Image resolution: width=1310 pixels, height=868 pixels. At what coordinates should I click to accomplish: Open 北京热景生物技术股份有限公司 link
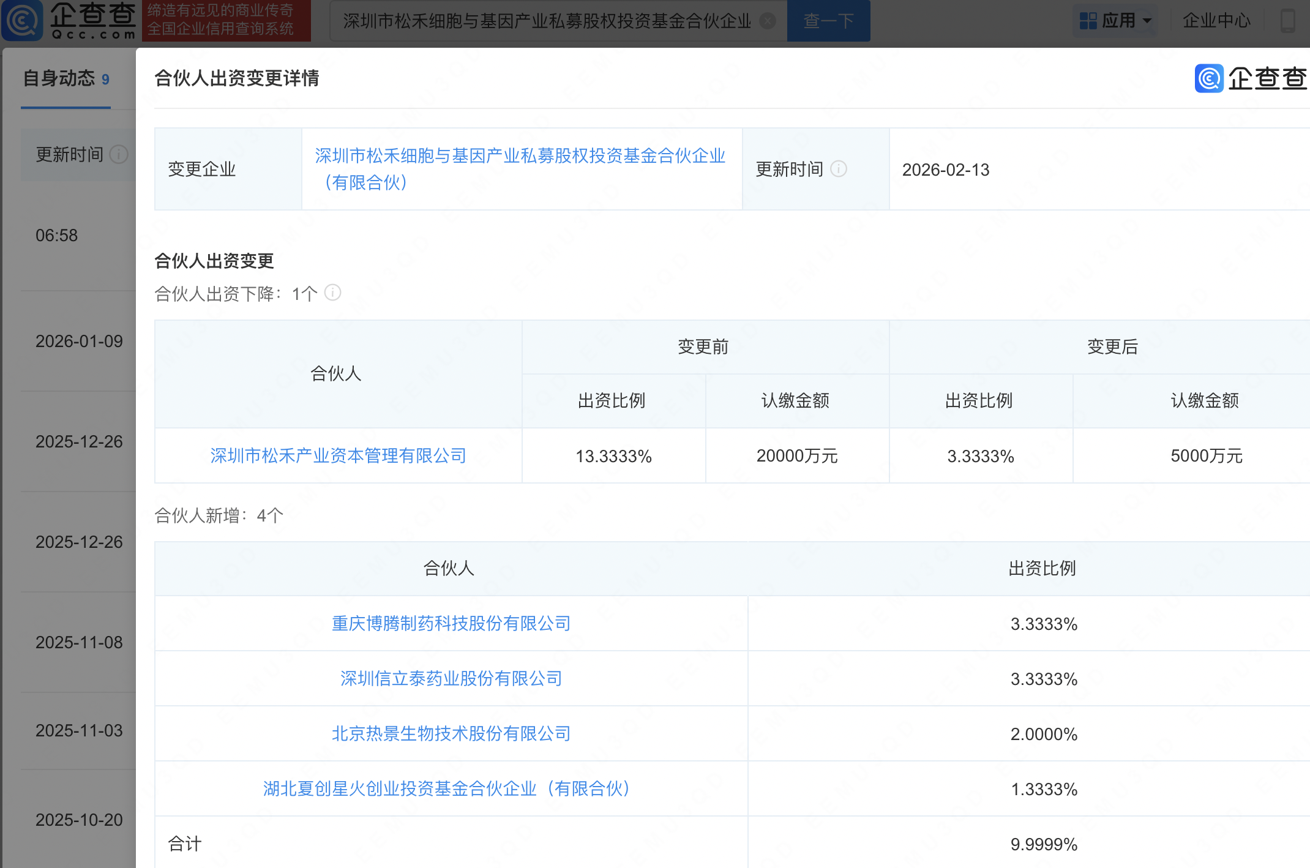[x=451, y=733]
